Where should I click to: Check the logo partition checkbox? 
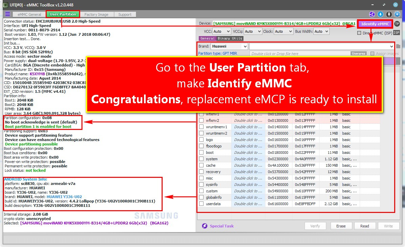tap(201, 139)
